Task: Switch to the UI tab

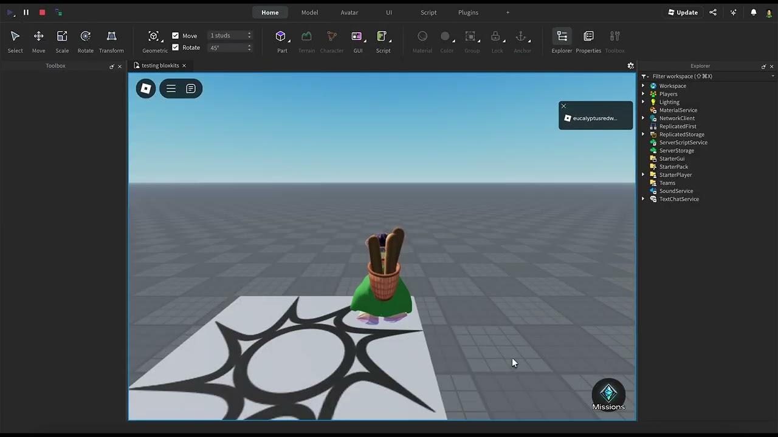Action: pos(389,12)
